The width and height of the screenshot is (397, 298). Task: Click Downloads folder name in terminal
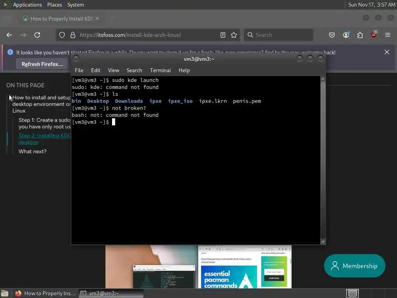(129, 101)
